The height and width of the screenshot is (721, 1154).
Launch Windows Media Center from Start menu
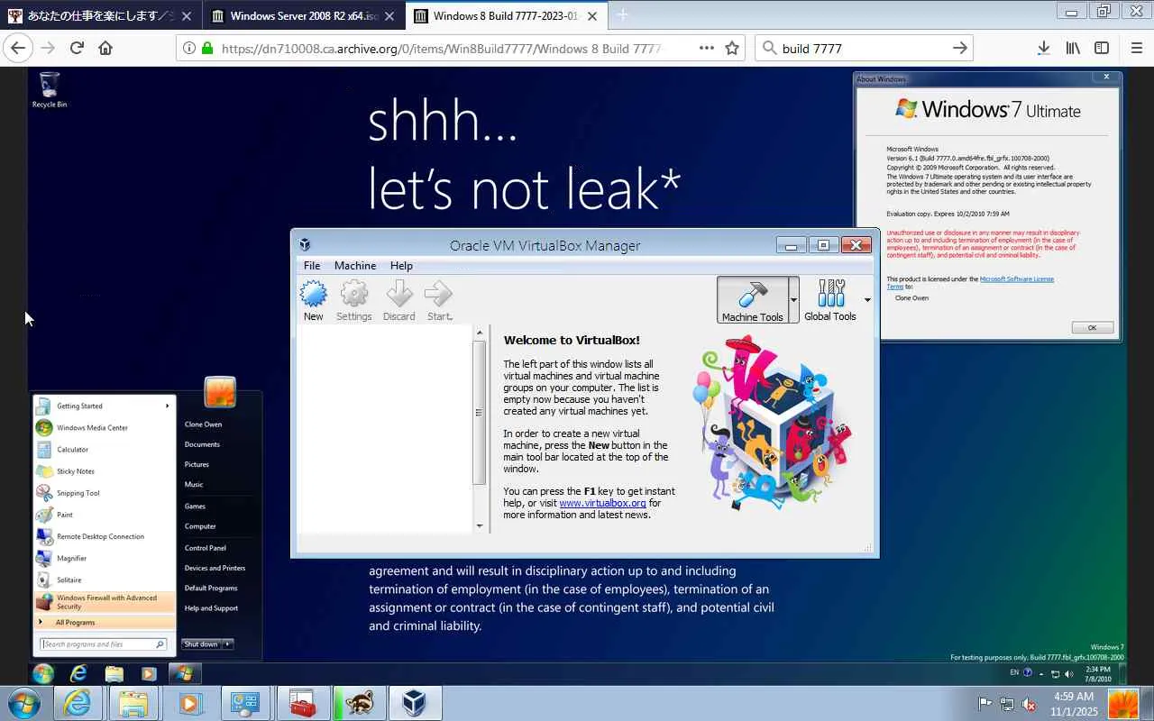click(105, 428)
